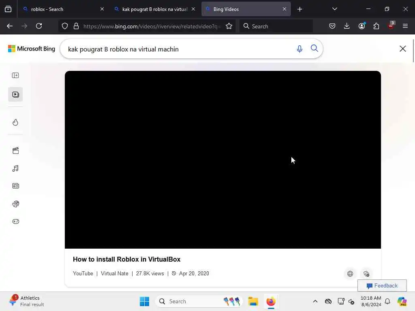This screenshot has height=311, width=415.
Task: Click the 'Virtual Nate' channel name
Action: pos(115,273)
